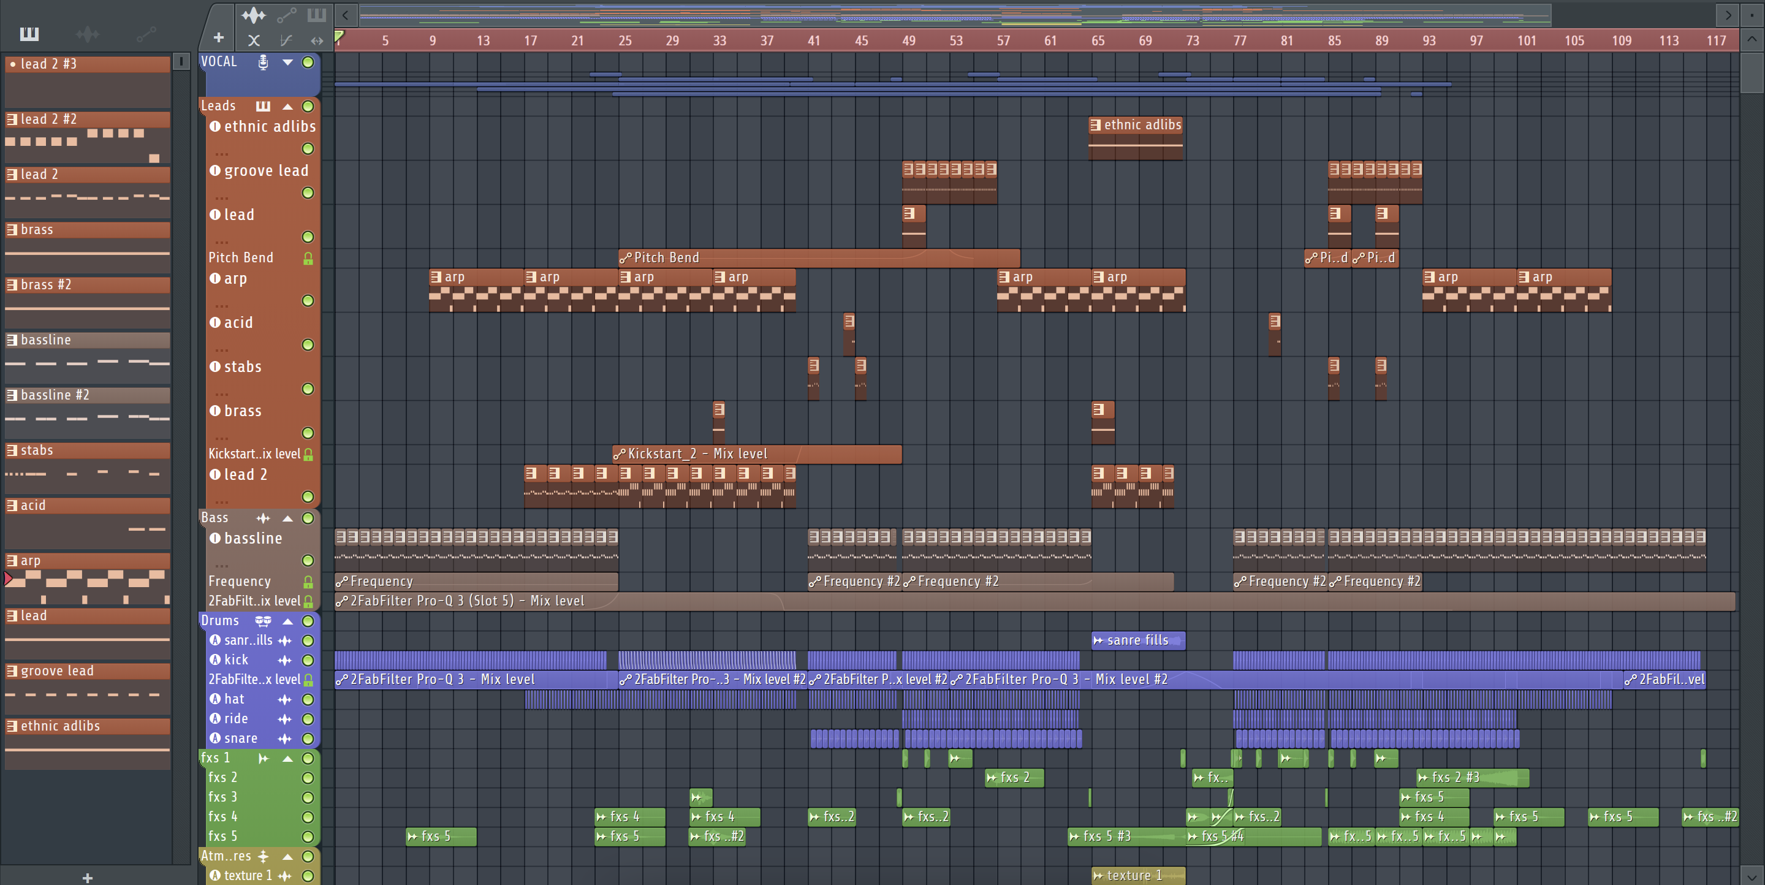Screen dimensions: 1765x885
Task: Click the up arrow of the vertical scrollbar
Action: (x=1752, y=39)
